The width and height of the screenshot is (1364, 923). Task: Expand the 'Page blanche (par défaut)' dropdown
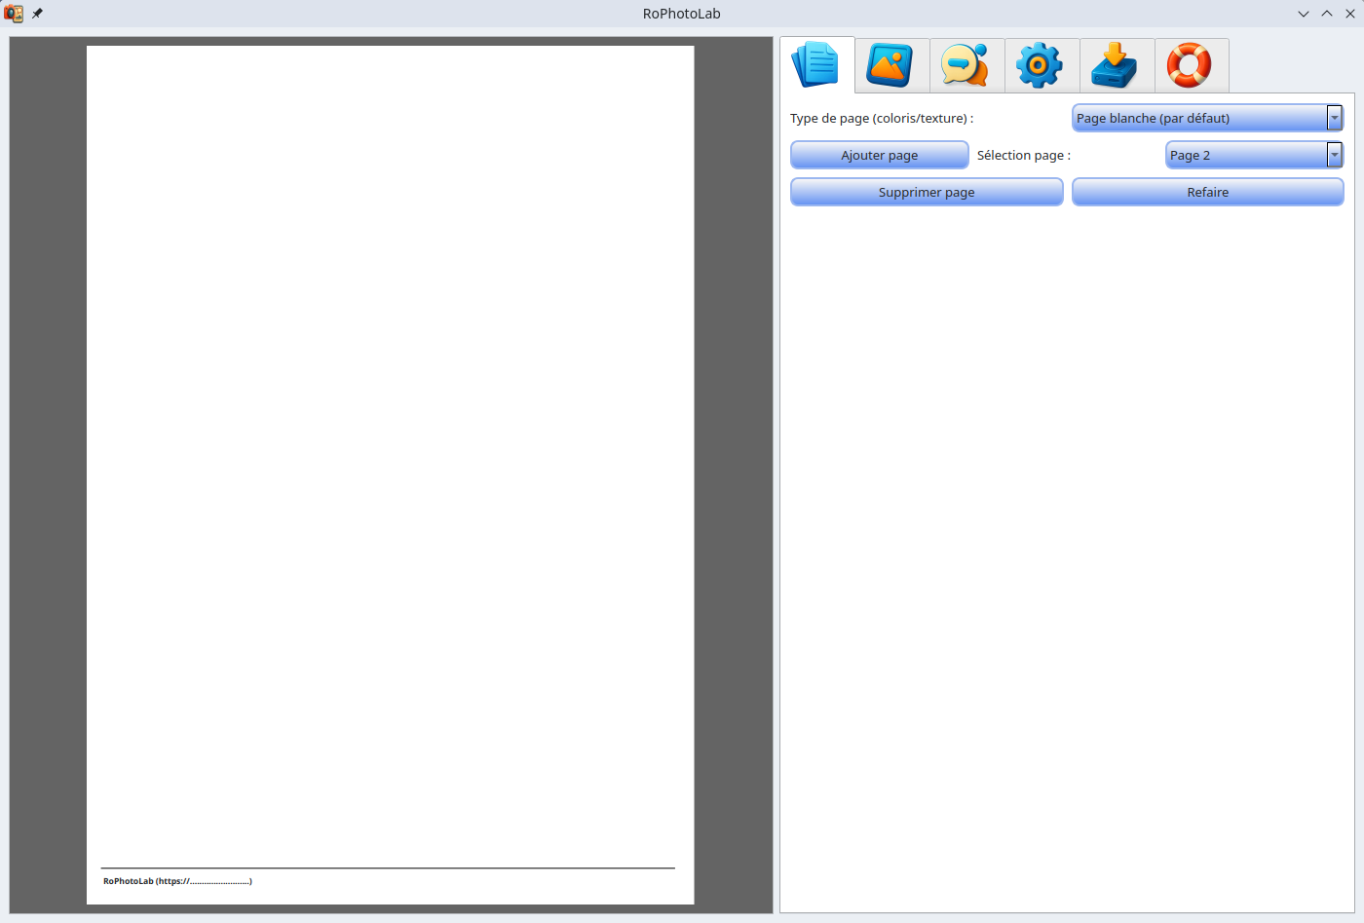[1207, 118]
